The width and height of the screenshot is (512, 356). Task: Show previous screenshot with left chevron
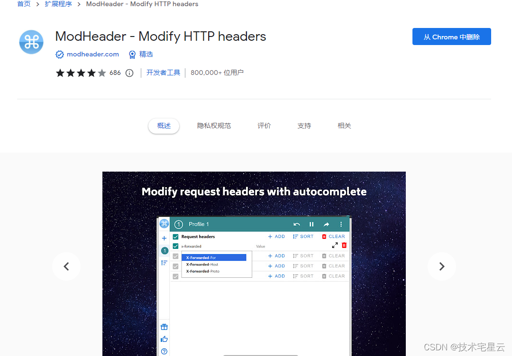(66, 266)
